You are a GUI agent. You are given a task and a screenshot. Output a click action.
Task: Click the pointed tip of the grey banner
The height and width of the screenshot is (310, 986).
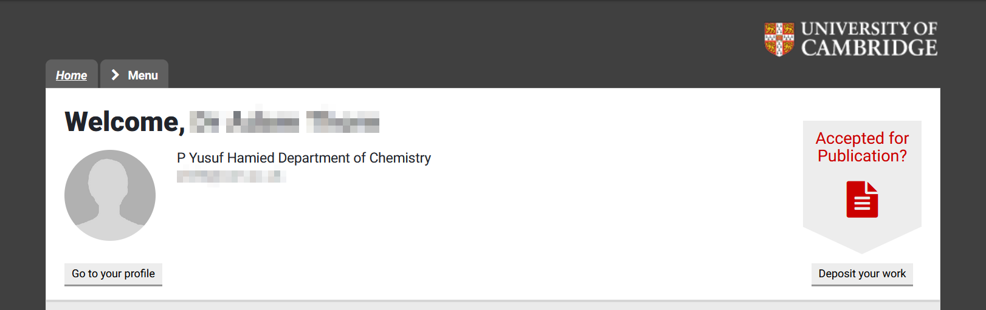point(862,249)
